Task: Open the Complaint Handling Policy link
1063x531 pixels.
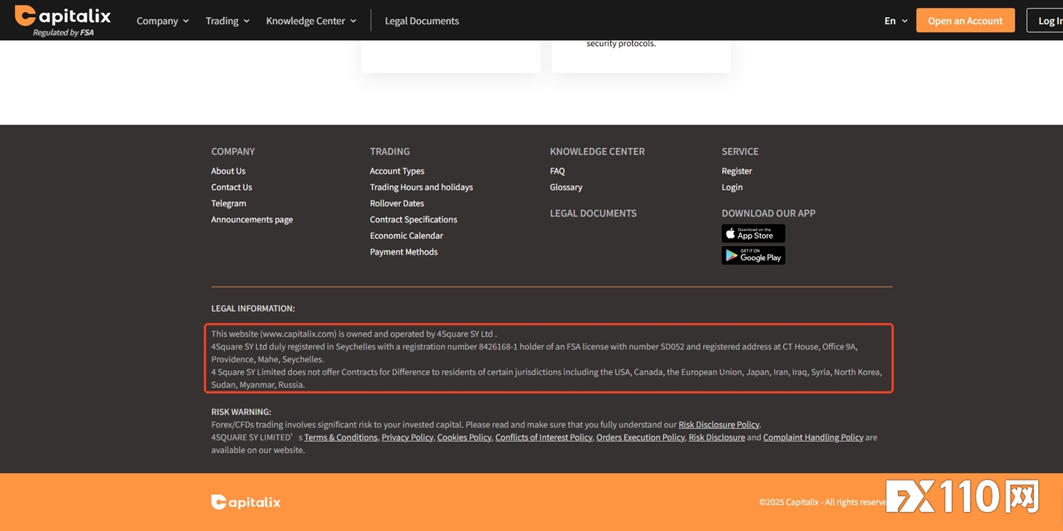Action: click(x=813, y=437)
